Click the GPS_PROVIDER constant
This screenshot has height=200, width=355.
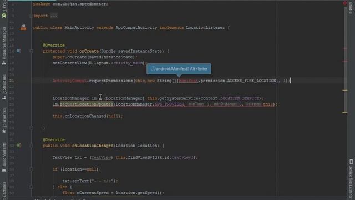[169, 104]
